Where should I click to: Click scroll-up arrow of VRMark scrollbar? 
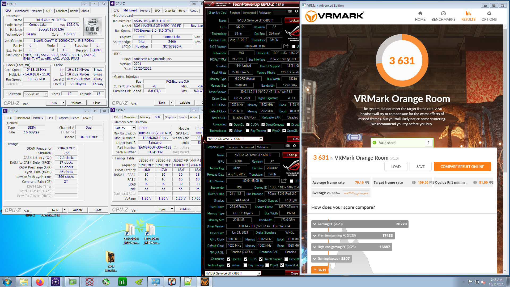(x=505, y=27)
